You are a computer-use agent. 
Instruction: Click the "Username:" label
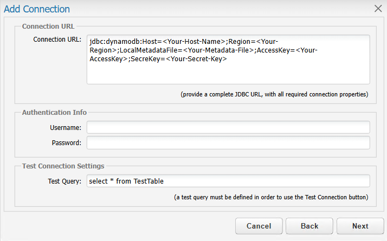pos(66,127)
